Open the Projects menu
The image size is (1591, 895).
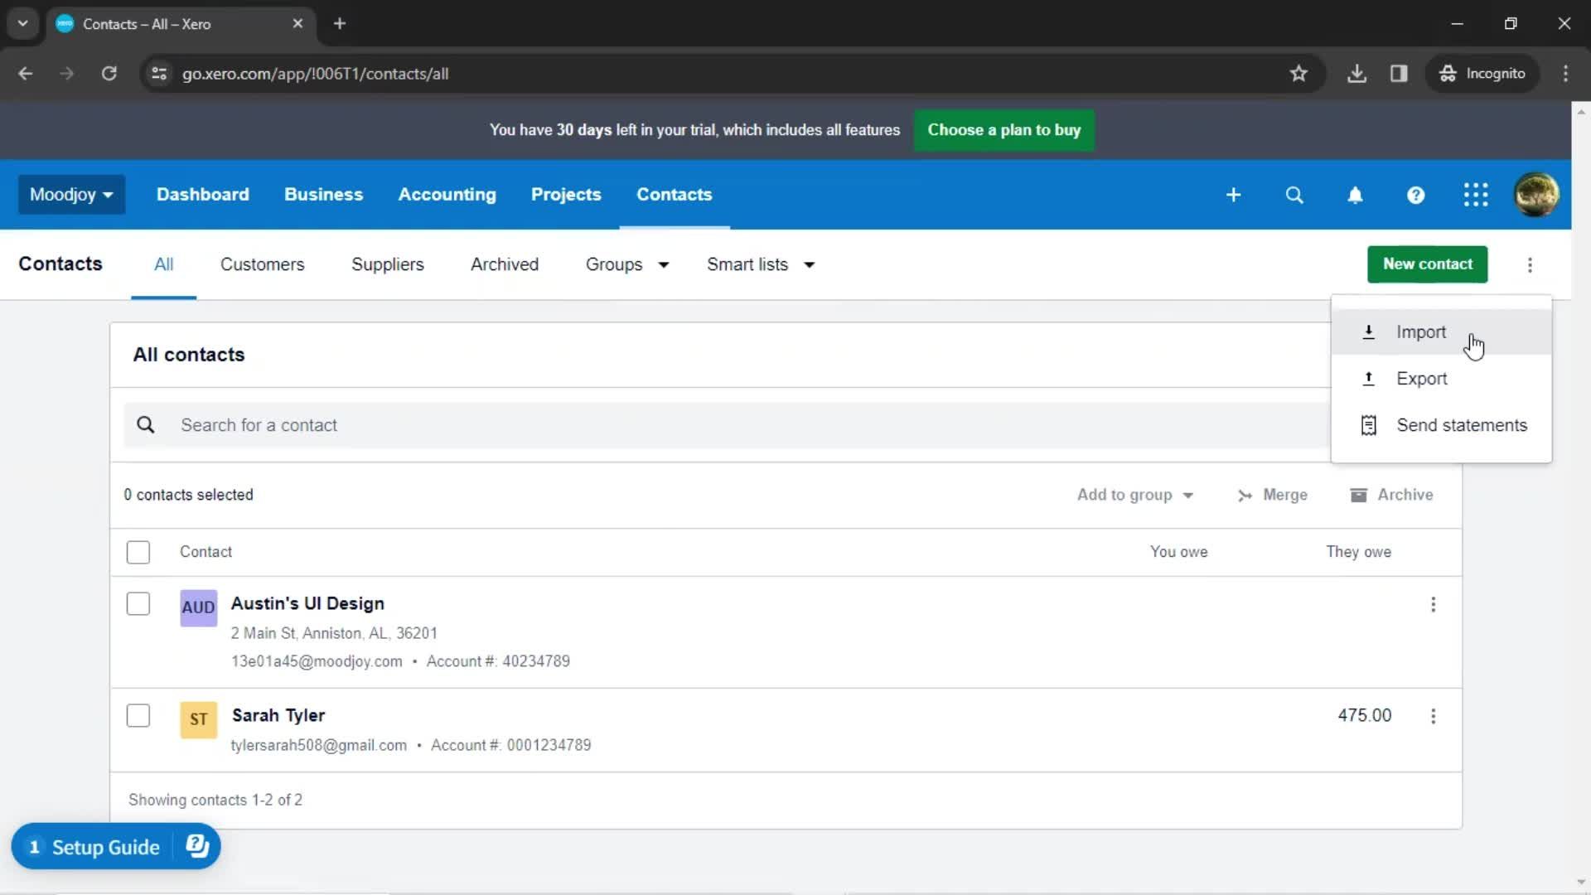coord(566,195)
